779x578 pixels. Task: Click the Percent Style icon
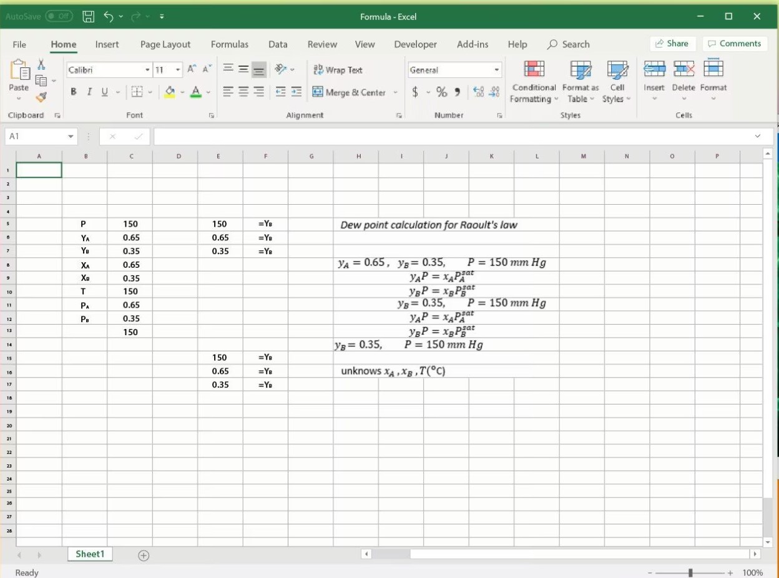click(x=441, y=91)
